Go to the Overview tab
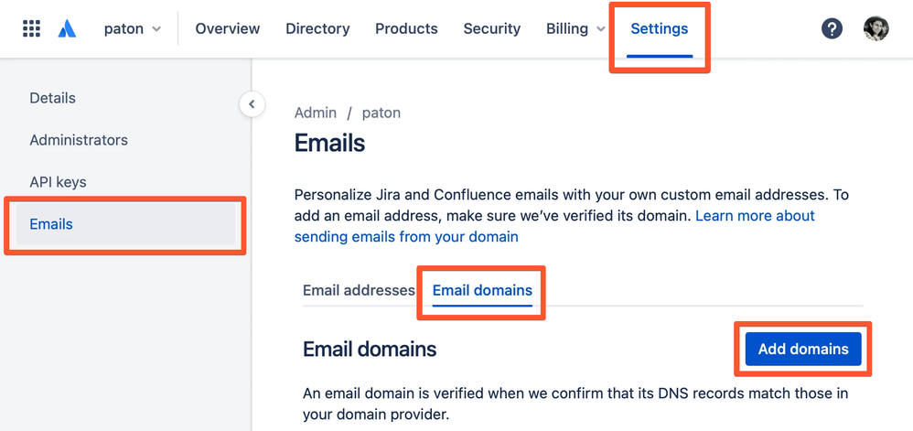 tap(228, 28)
